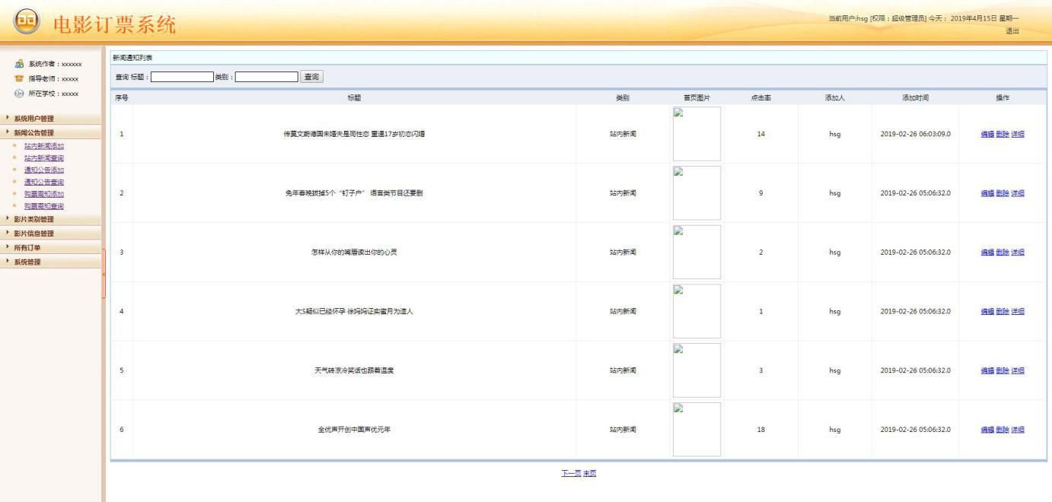Viewport: 1052px width, 502px height.
Task: Click click-count value 18
Action: pos(760,430)
